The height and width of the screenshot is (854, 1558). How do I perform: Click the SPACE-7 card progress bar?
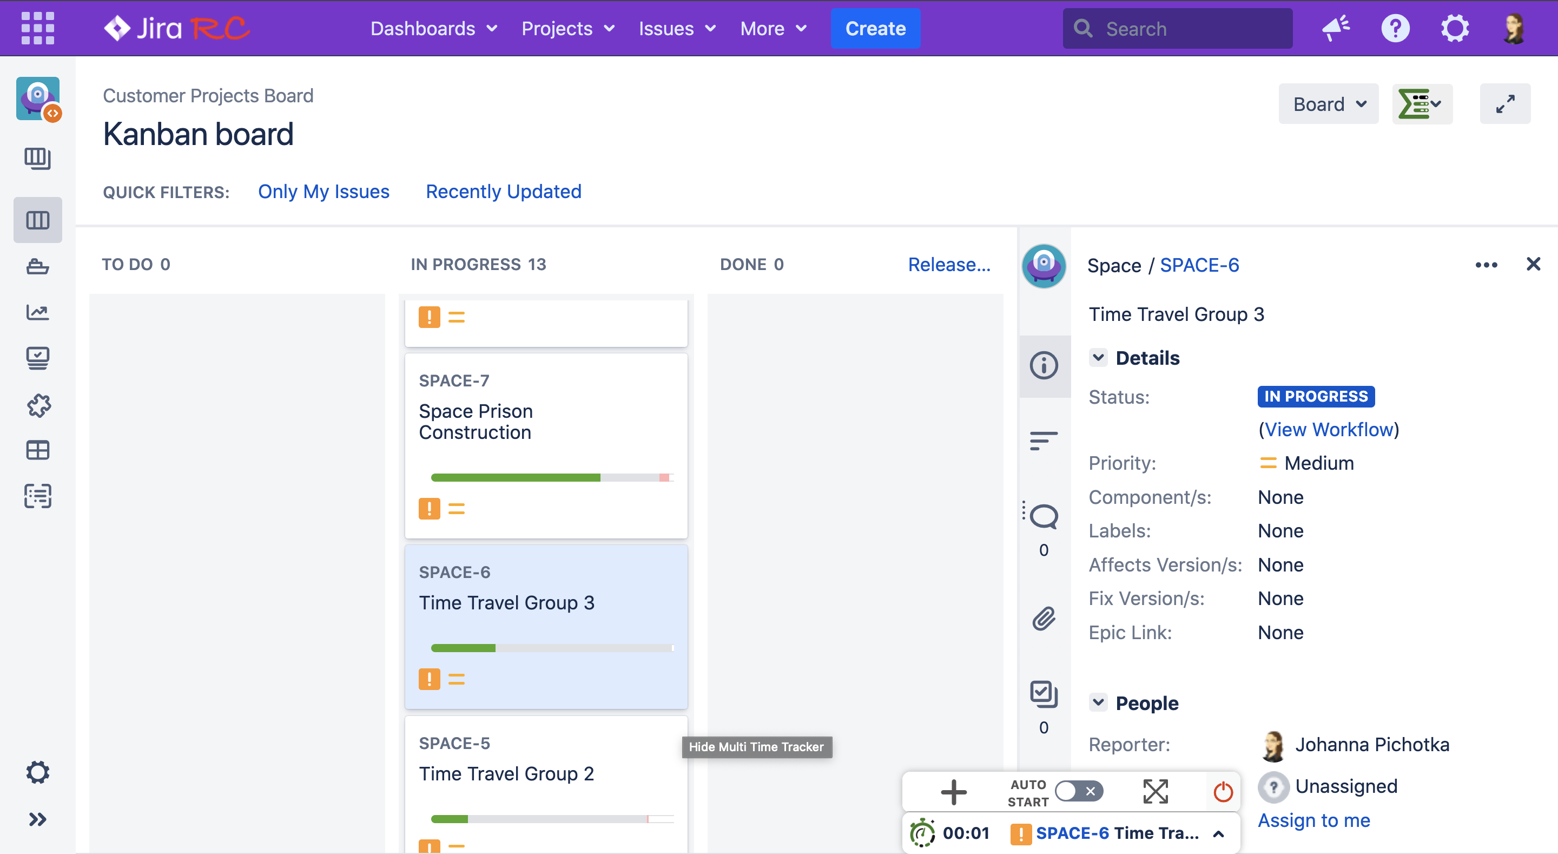click(552, 477)
